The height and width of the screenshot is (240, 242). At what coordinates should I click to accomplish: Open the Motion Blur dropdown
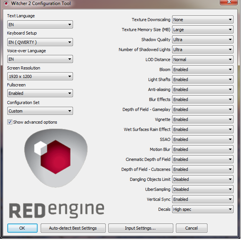click(x=203, y=149)
